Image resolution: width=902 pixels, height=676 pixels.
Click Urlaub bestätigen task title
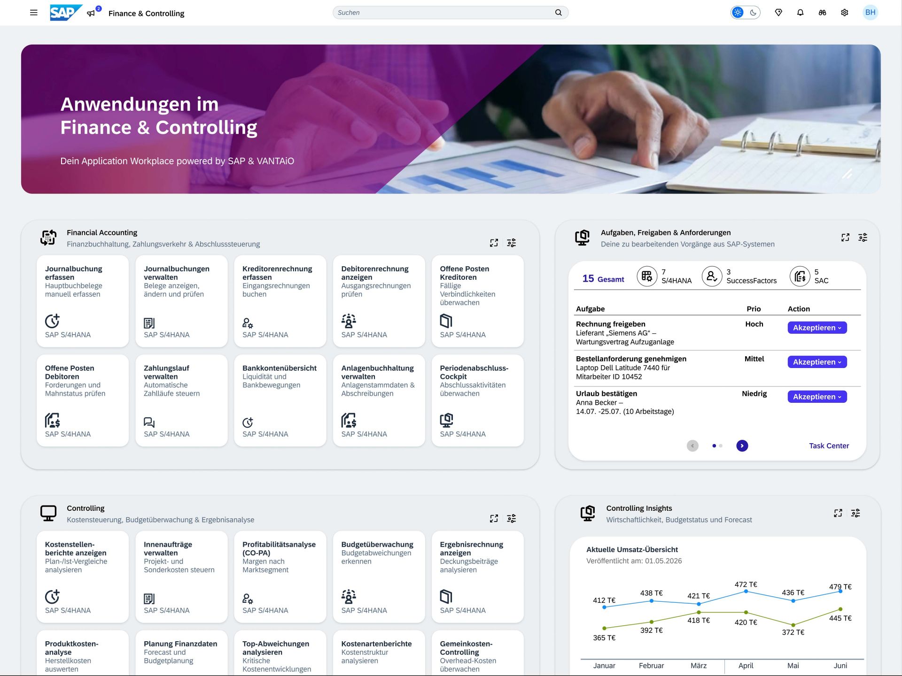pos(607,393)
